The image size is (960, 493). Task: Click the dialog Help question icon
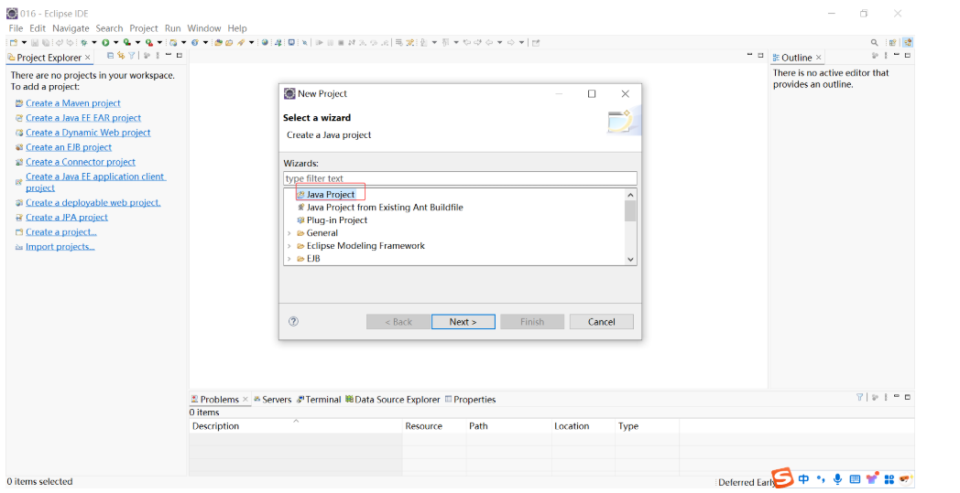point(293,322)
